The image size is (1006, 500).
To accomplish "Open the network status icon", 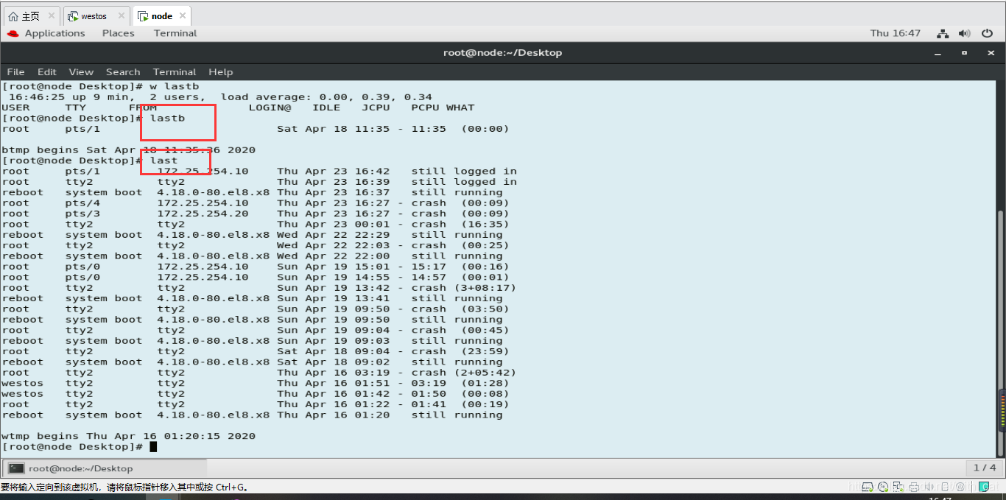I will click(x=943, y=33).
